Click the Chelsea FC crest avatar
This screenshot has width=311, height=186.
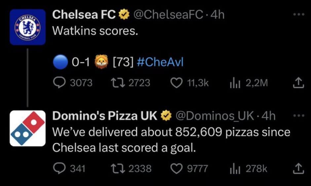pos(27,27)
